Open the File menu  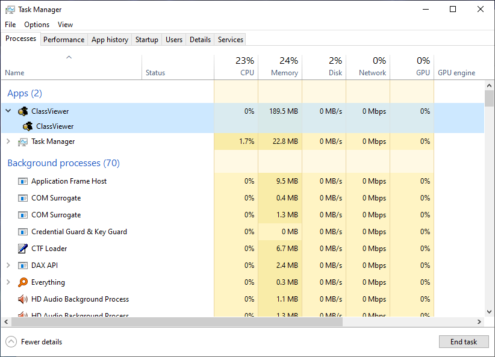coord(10,25)
